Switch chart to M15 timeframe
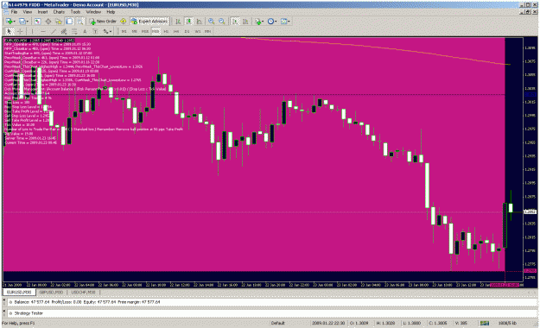The image size is (540, 328). [x=145, y=31]
